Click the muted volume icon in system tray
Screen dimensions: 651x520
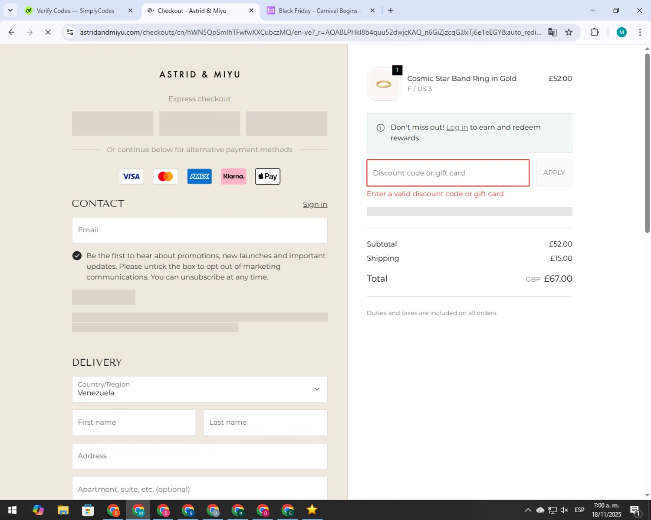pos(564,510)
